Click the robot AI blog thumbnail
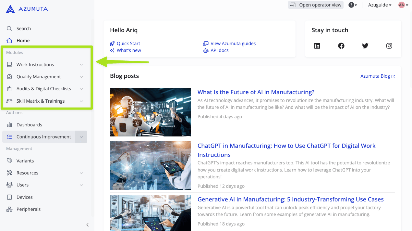Screen dimensions: 412x231 (x=151, y=112)
